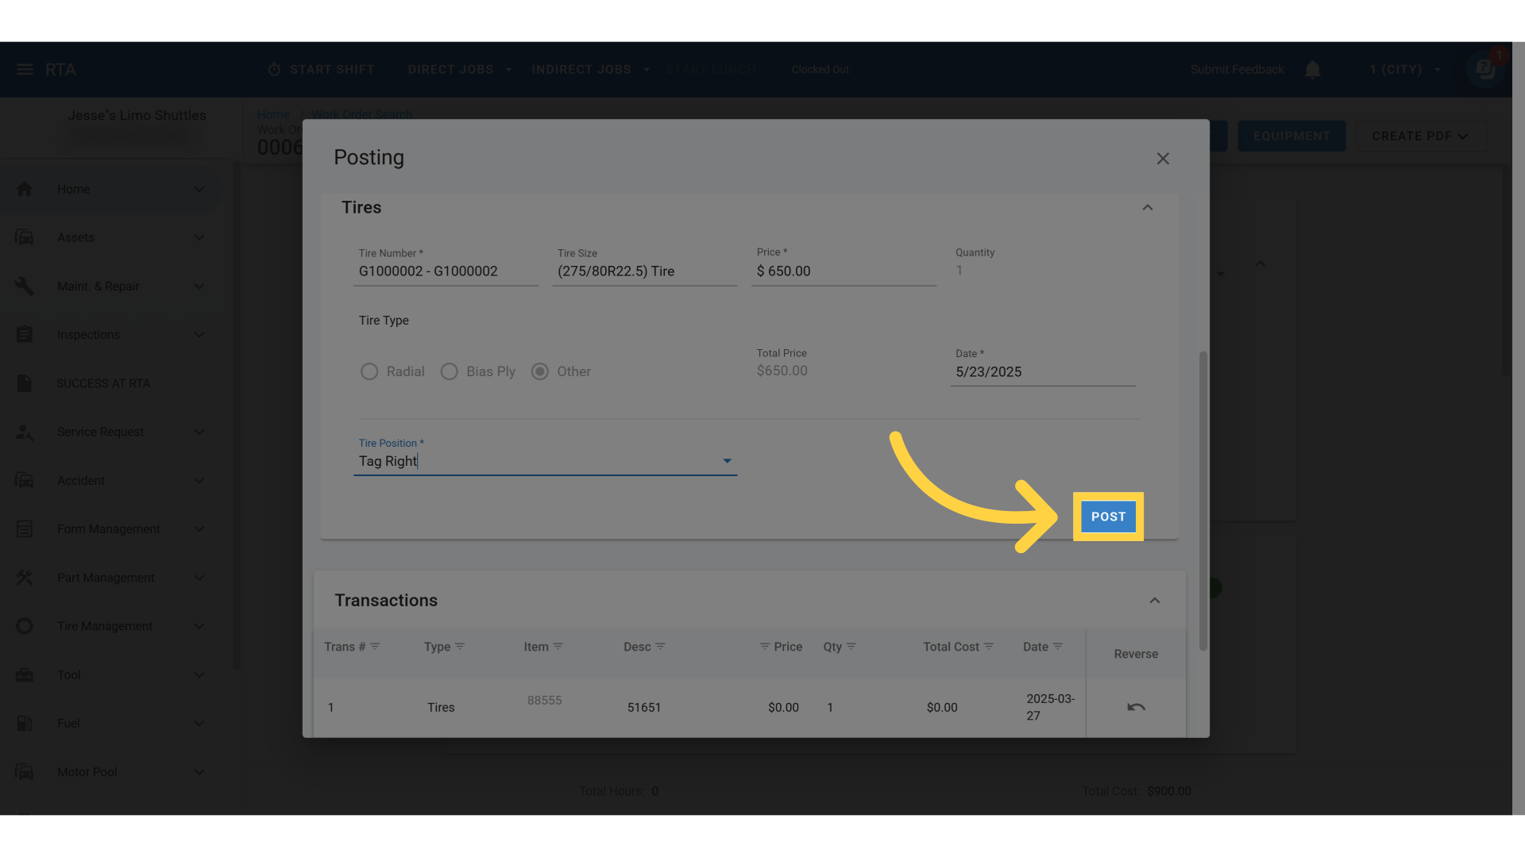The width and height of the screenshot is (1525, 857).
Task: Close the Posting dialog with X
Action: pos(1163,159)
